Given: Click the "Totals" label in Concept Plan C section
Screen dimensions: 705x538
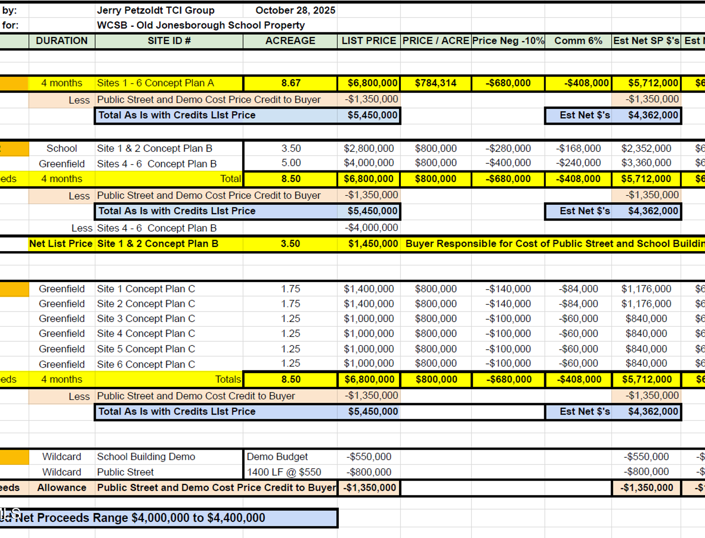Looking at the screenshot, I should pyautogui.click(x=228, y=379).
